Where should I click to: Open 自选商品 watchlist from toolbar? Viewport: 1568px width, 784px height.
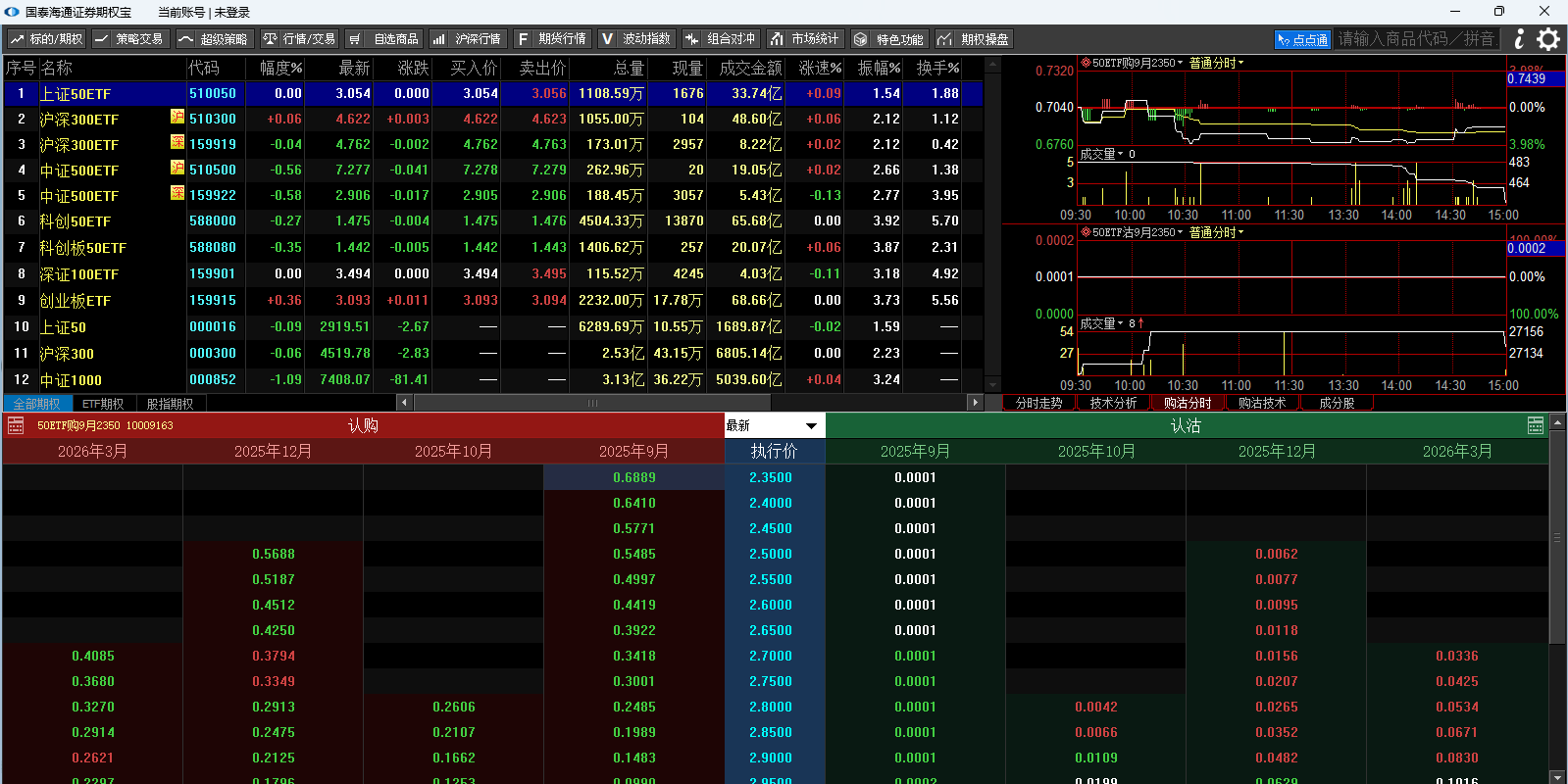pos(384,39)
